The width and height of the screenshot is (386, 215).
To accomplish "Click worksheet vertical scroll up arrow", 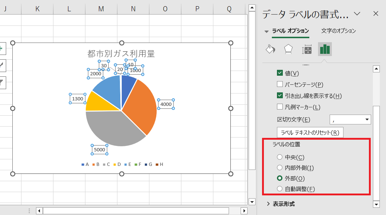I will [252, 8].
